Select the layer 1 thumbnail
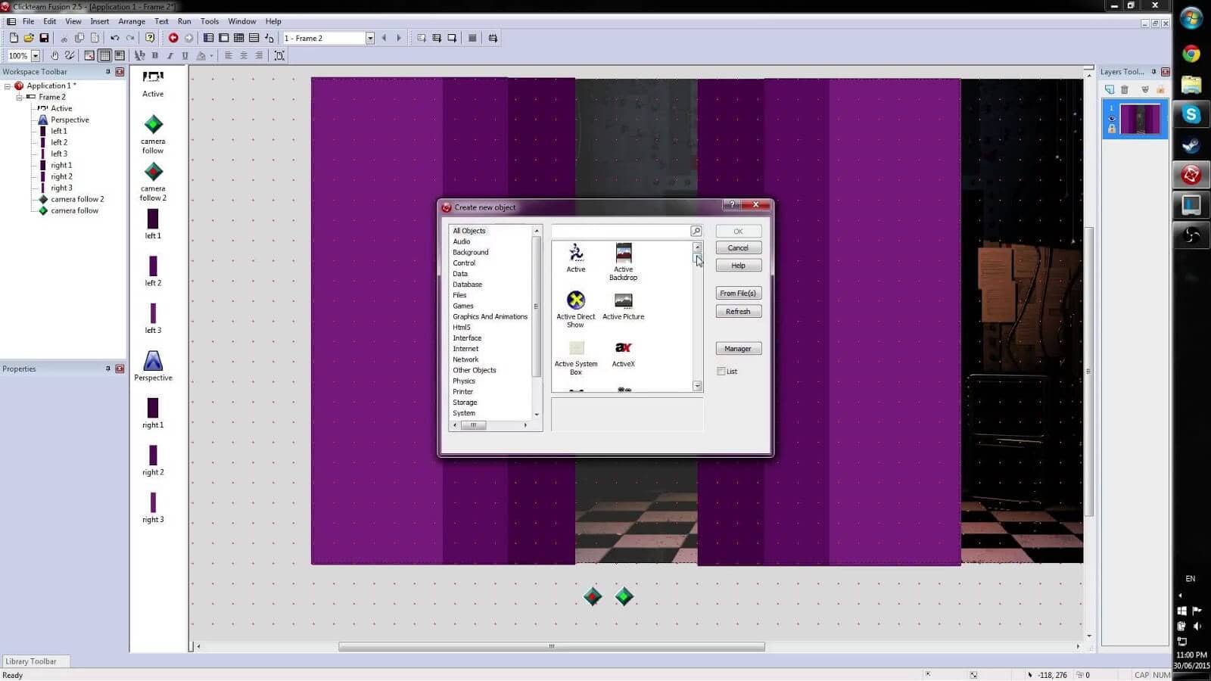 click(1139, 120)
